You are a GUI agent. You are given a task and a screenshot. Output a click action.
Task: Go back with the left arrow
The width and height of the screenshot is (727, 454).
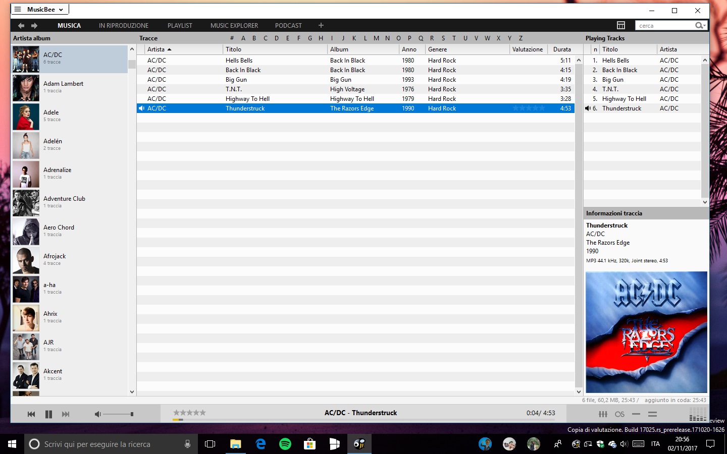click(21, 25)
